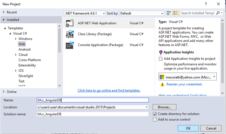Select the Cross-Platform category
Viewport: 226px width, 134px height.
(x=30, y=60)
